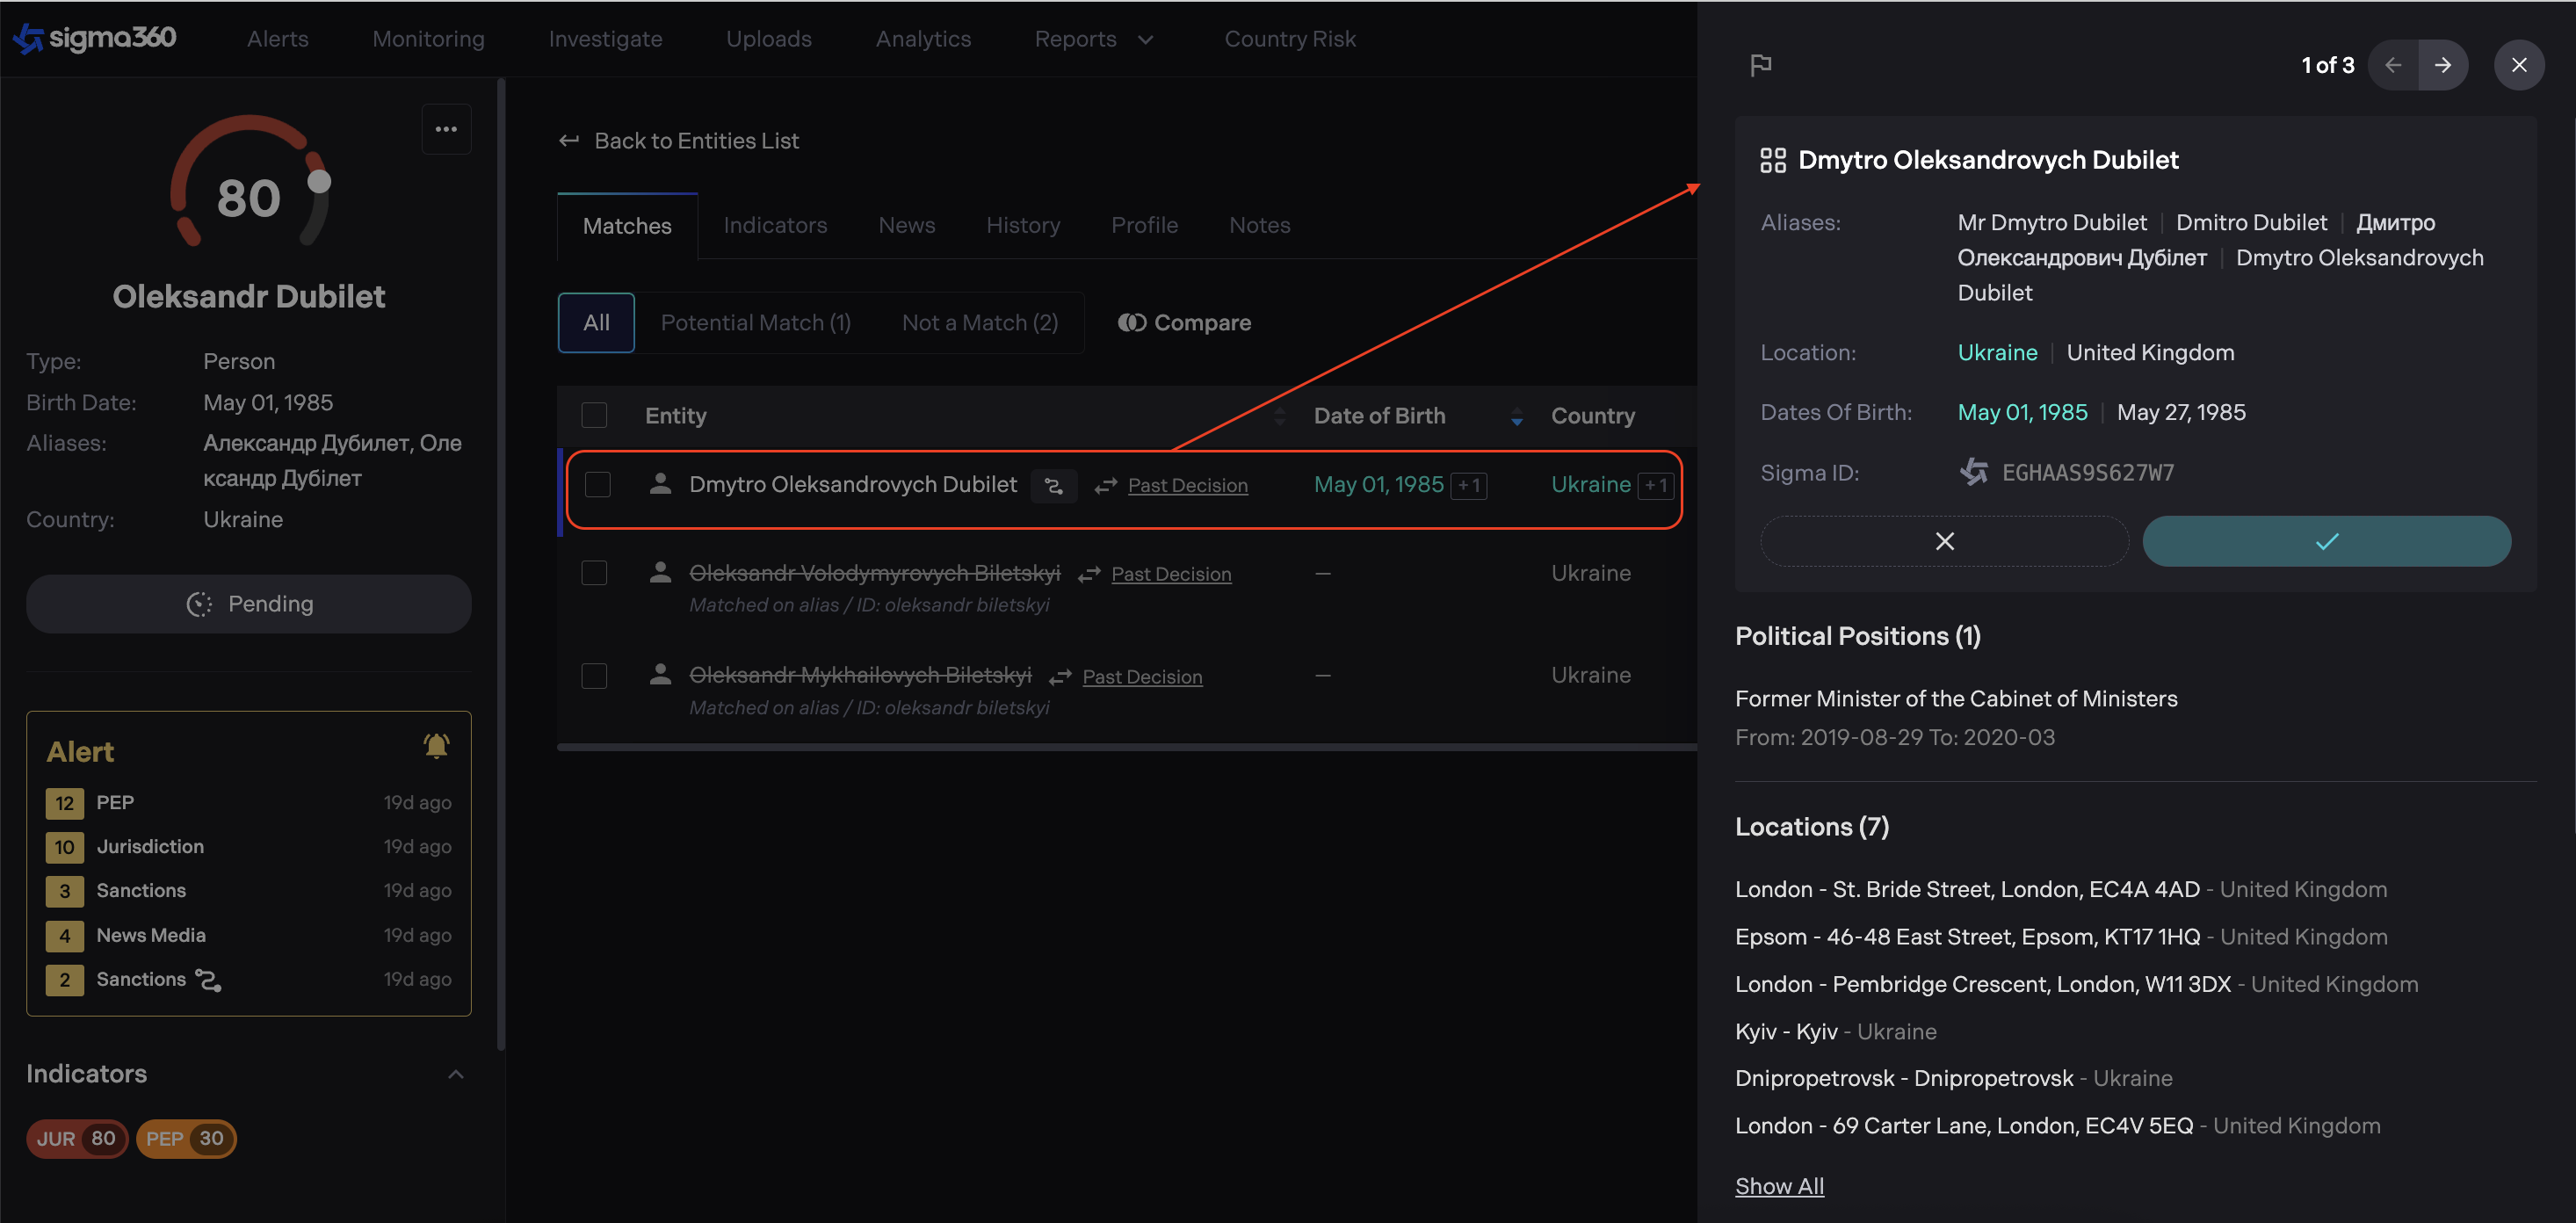Open the Reports dropdown menu
Screen dimensions: 2576x1223
pos(1094,39)
